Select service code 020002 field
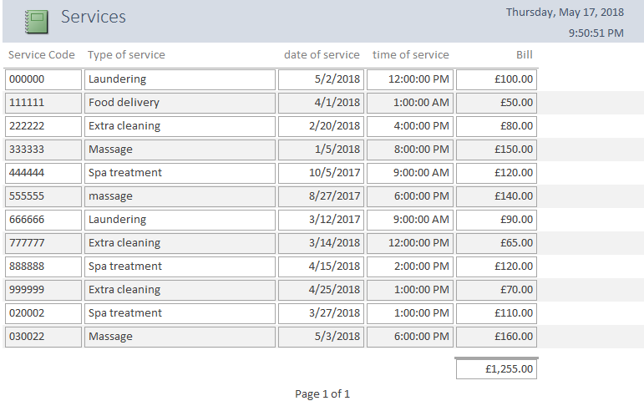This screenshot has height=406, width=644. (x=43, y=313)
